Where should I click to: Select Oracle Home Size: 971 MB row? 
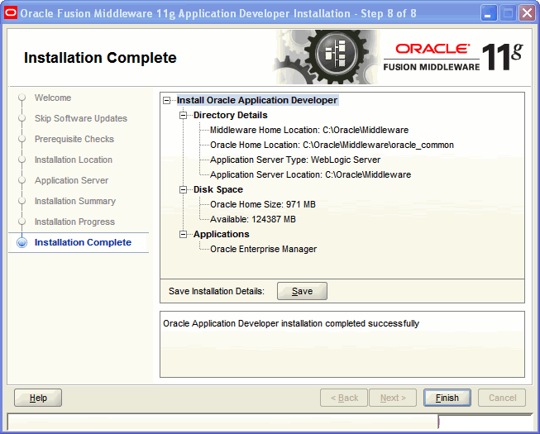(x=263, y=204)
